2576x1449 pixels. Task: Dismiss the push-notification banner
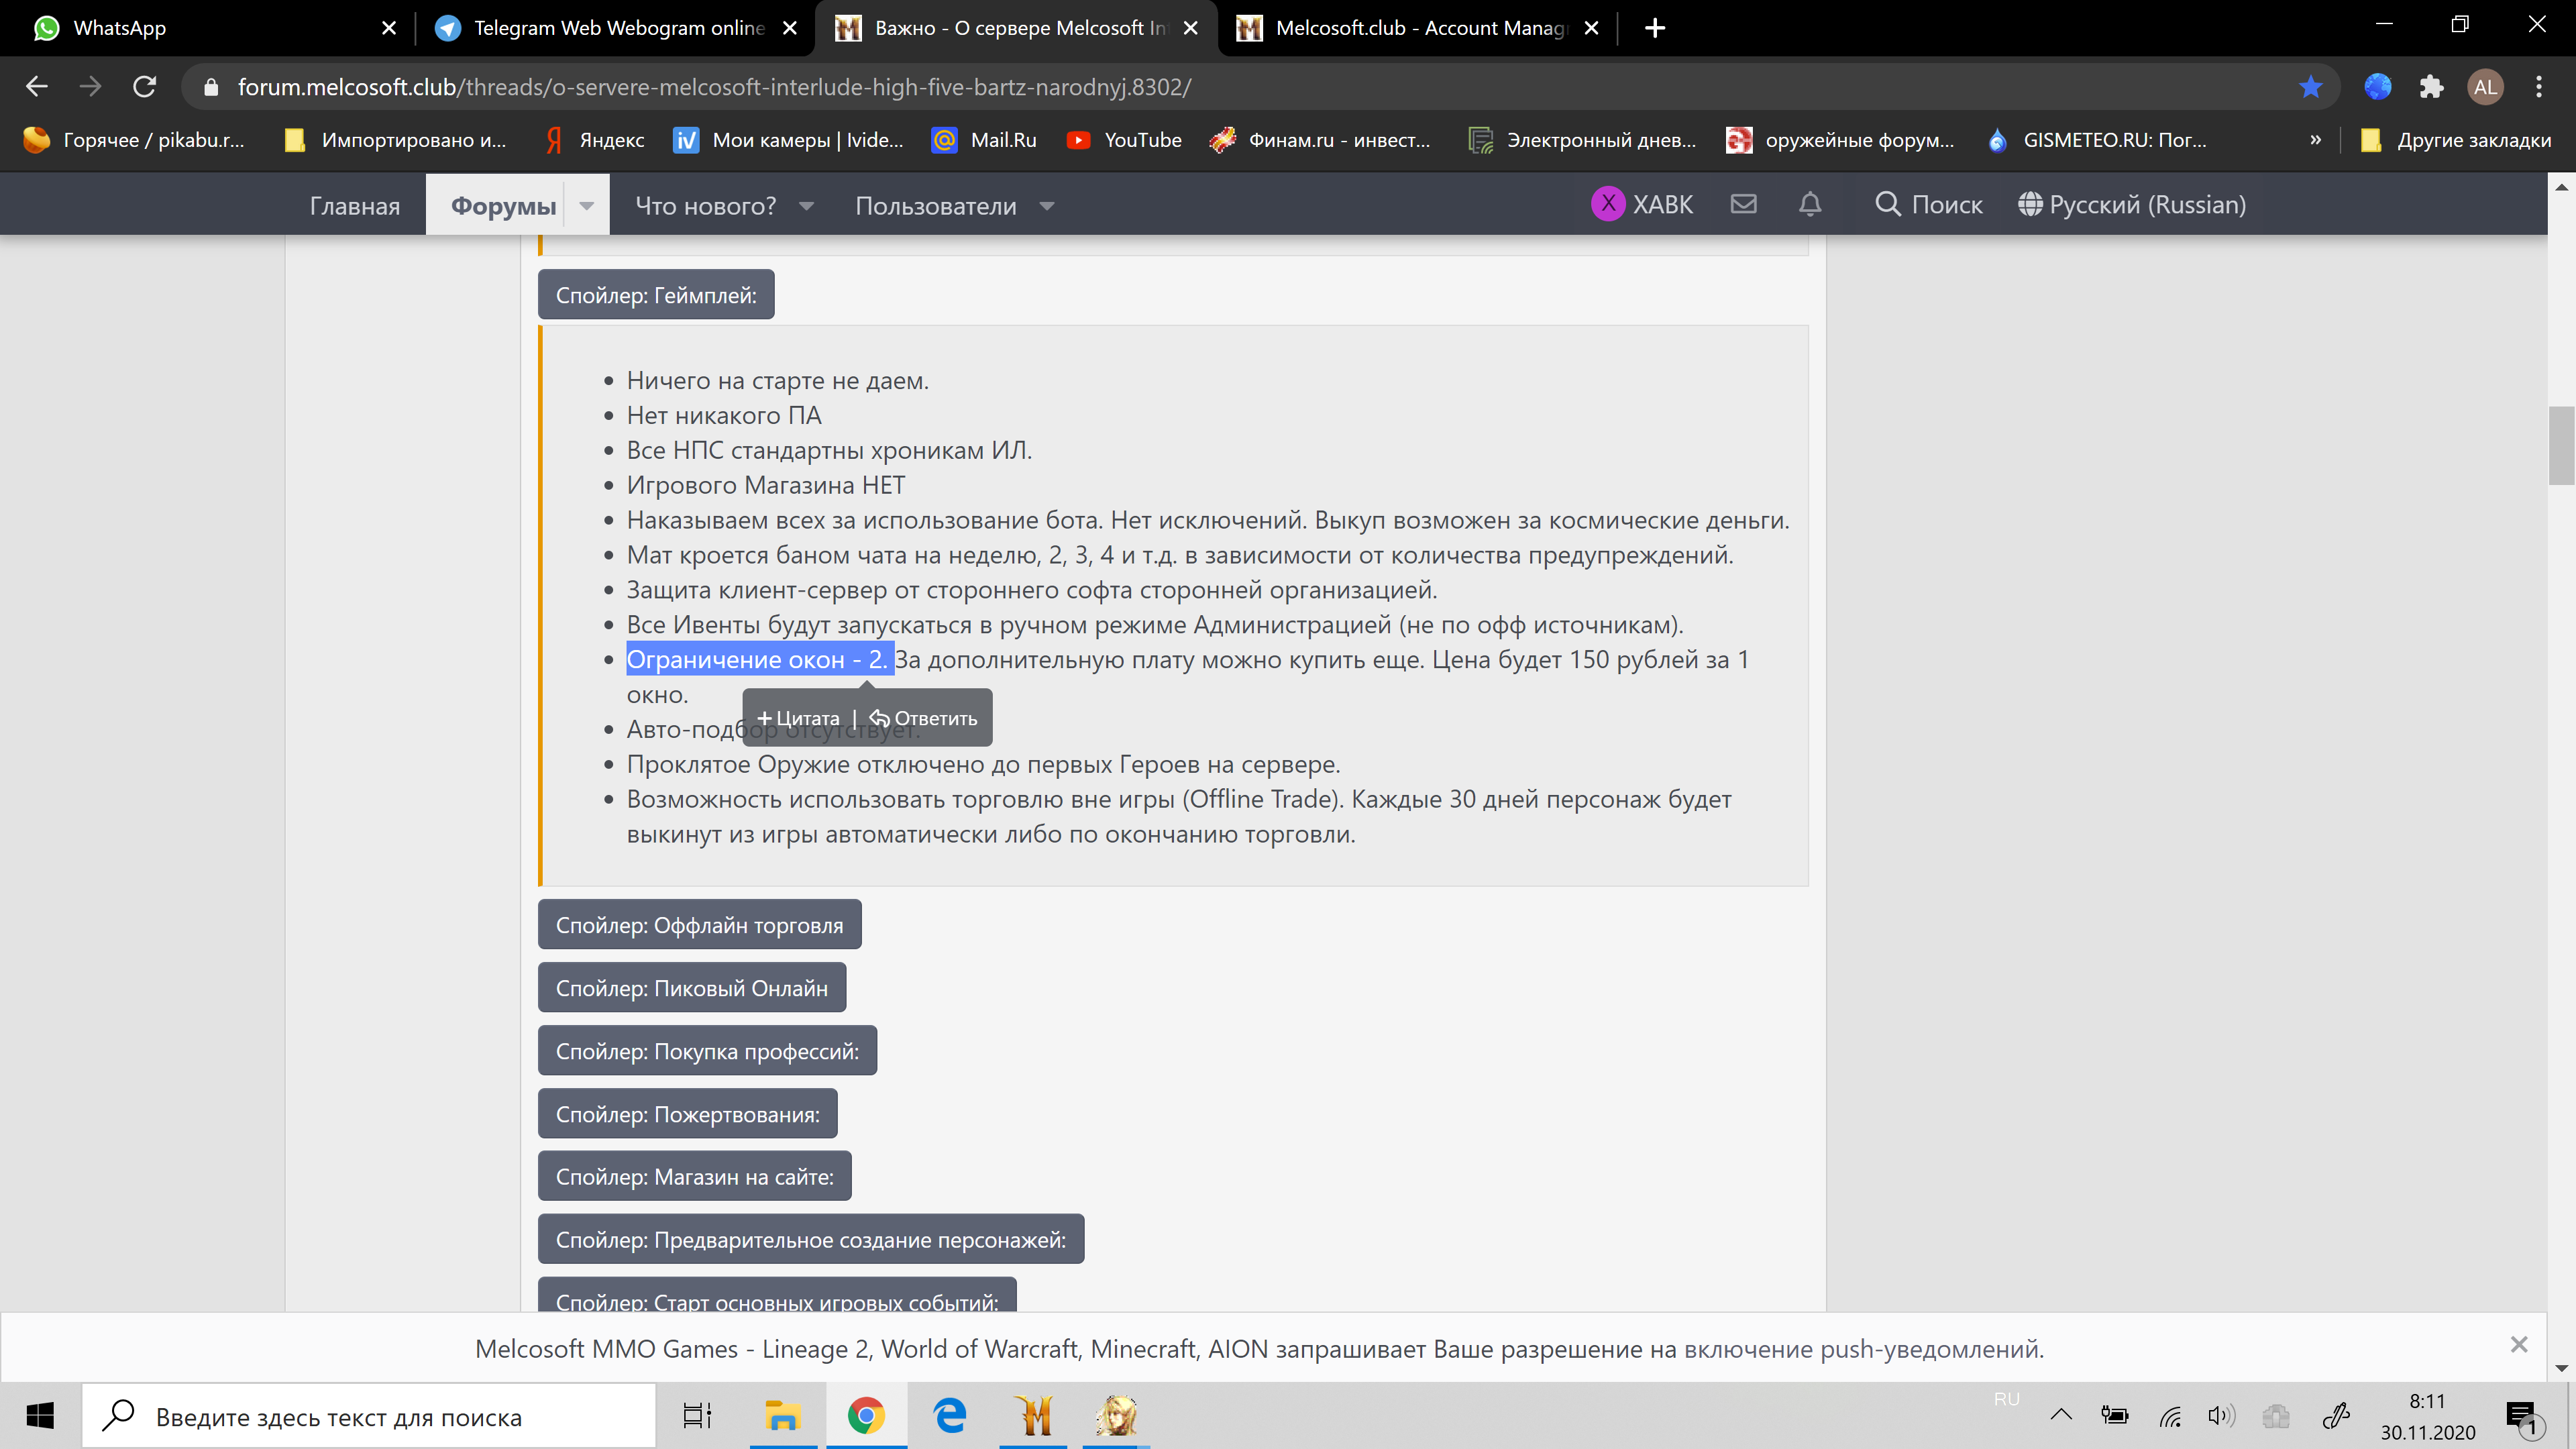2518,1345
